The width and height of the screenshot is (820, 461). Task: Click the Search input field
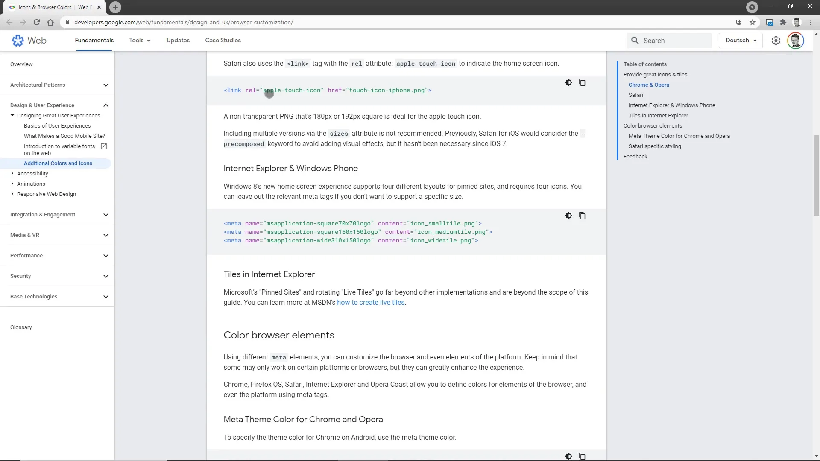pos(675,41)
